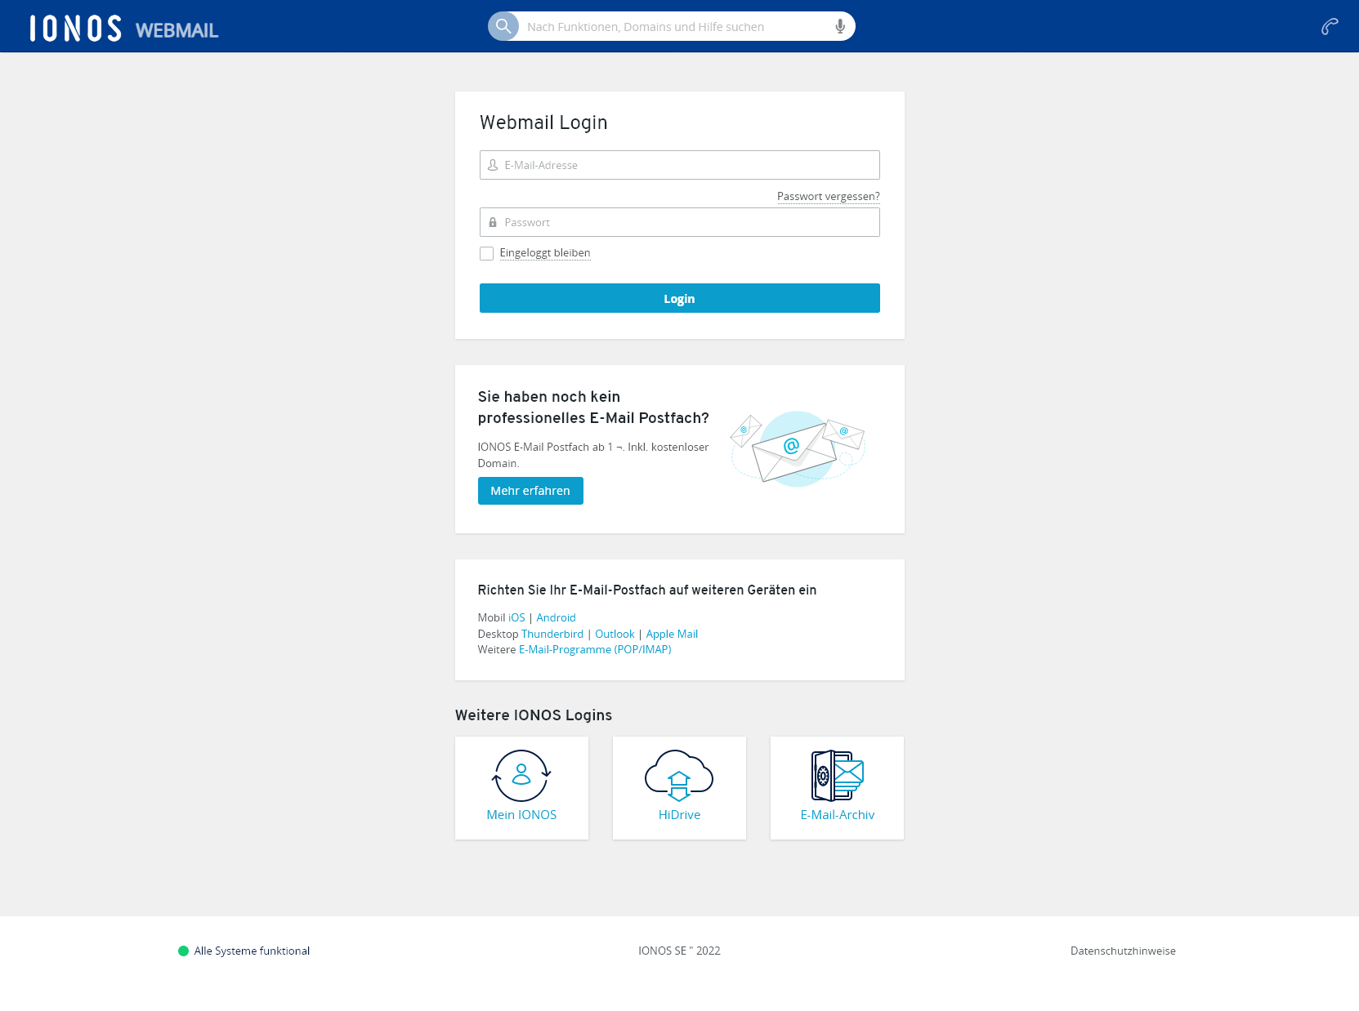Click in the top search field

click(x=674, y=27)
